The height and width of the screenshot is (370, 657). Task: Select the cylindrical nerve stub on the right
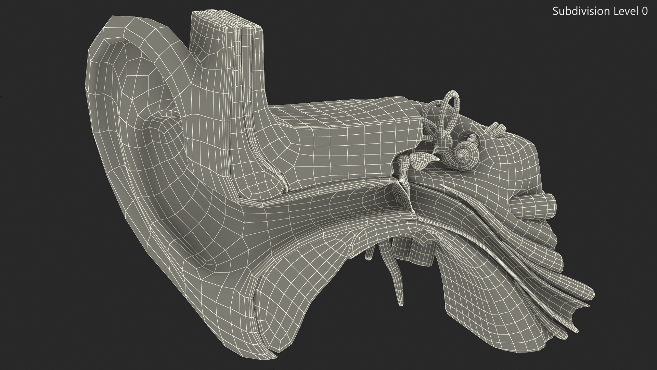(534, 206)
